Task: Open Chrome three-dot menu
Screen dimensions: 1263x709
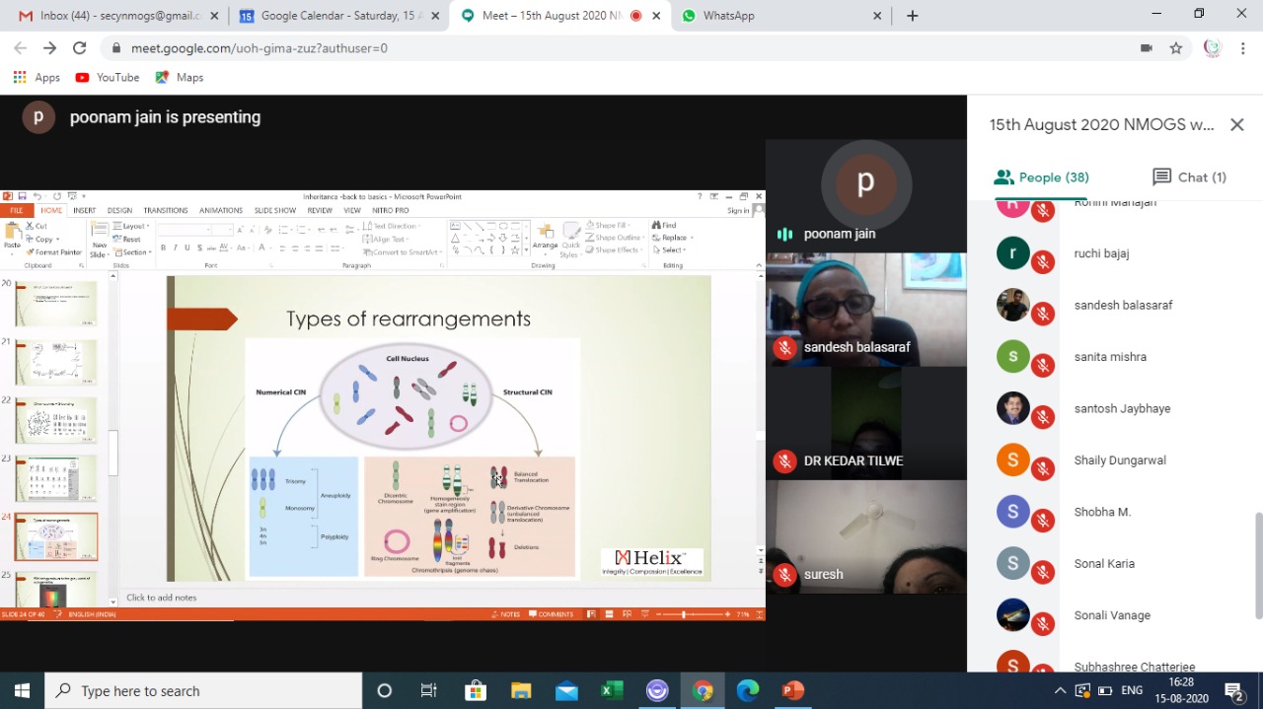Action: 1242,47
